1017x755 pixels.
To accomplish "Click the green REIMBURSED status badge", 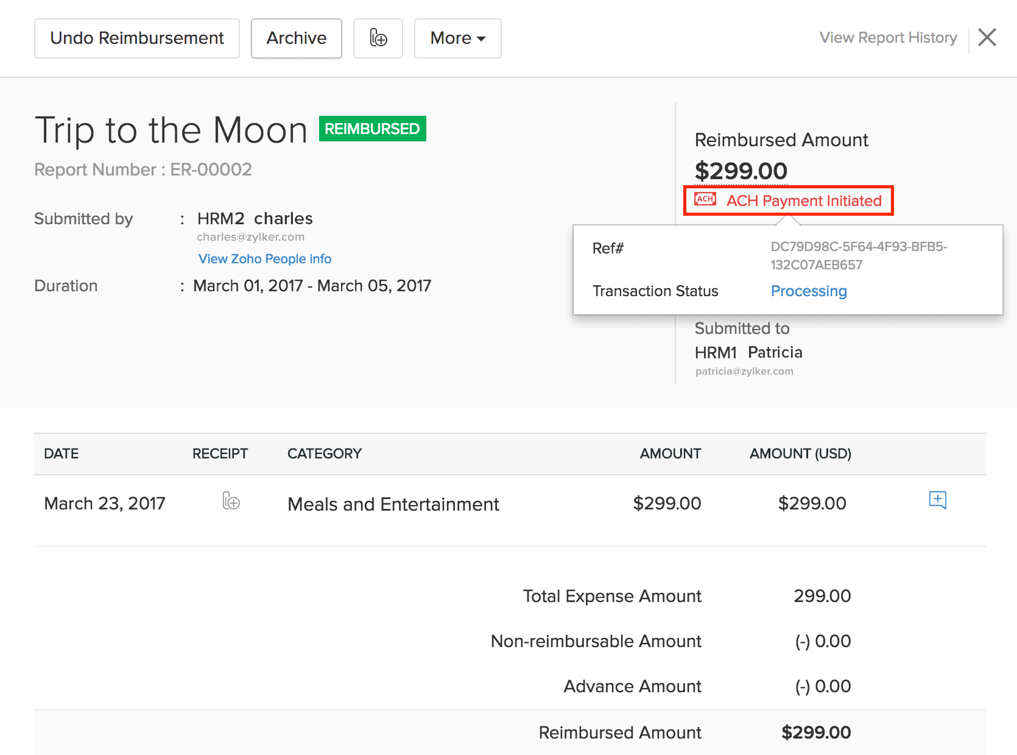I will click(372, 129).
